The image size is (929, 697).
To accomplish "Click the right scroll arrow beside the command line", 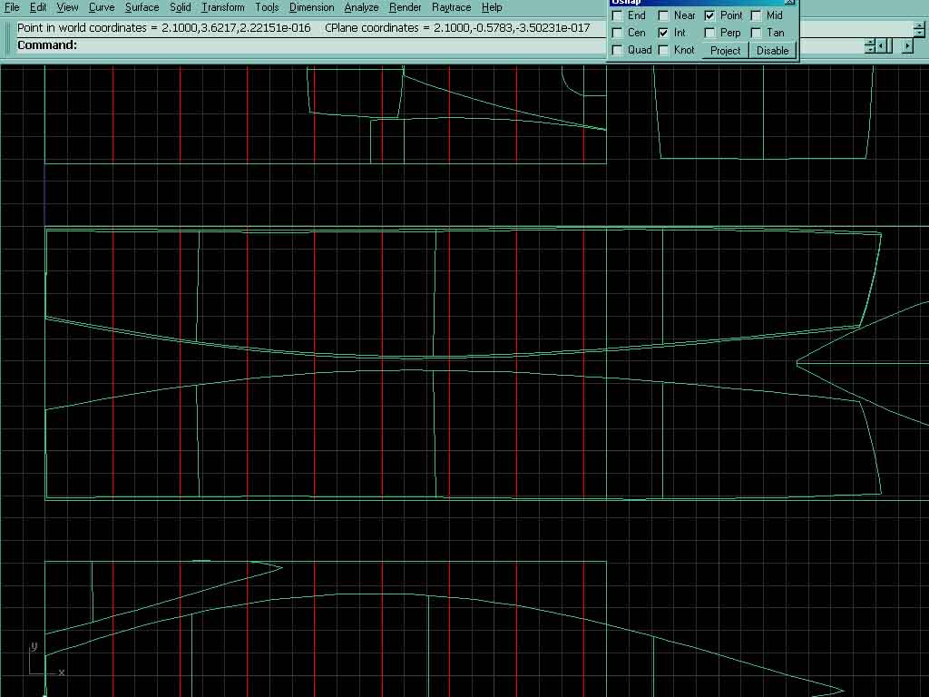I will coord(906,45).
